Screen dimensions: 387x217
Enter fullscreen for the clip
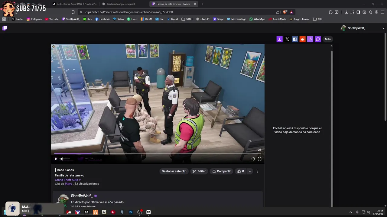pyautogui.click(x=259, y=159)
